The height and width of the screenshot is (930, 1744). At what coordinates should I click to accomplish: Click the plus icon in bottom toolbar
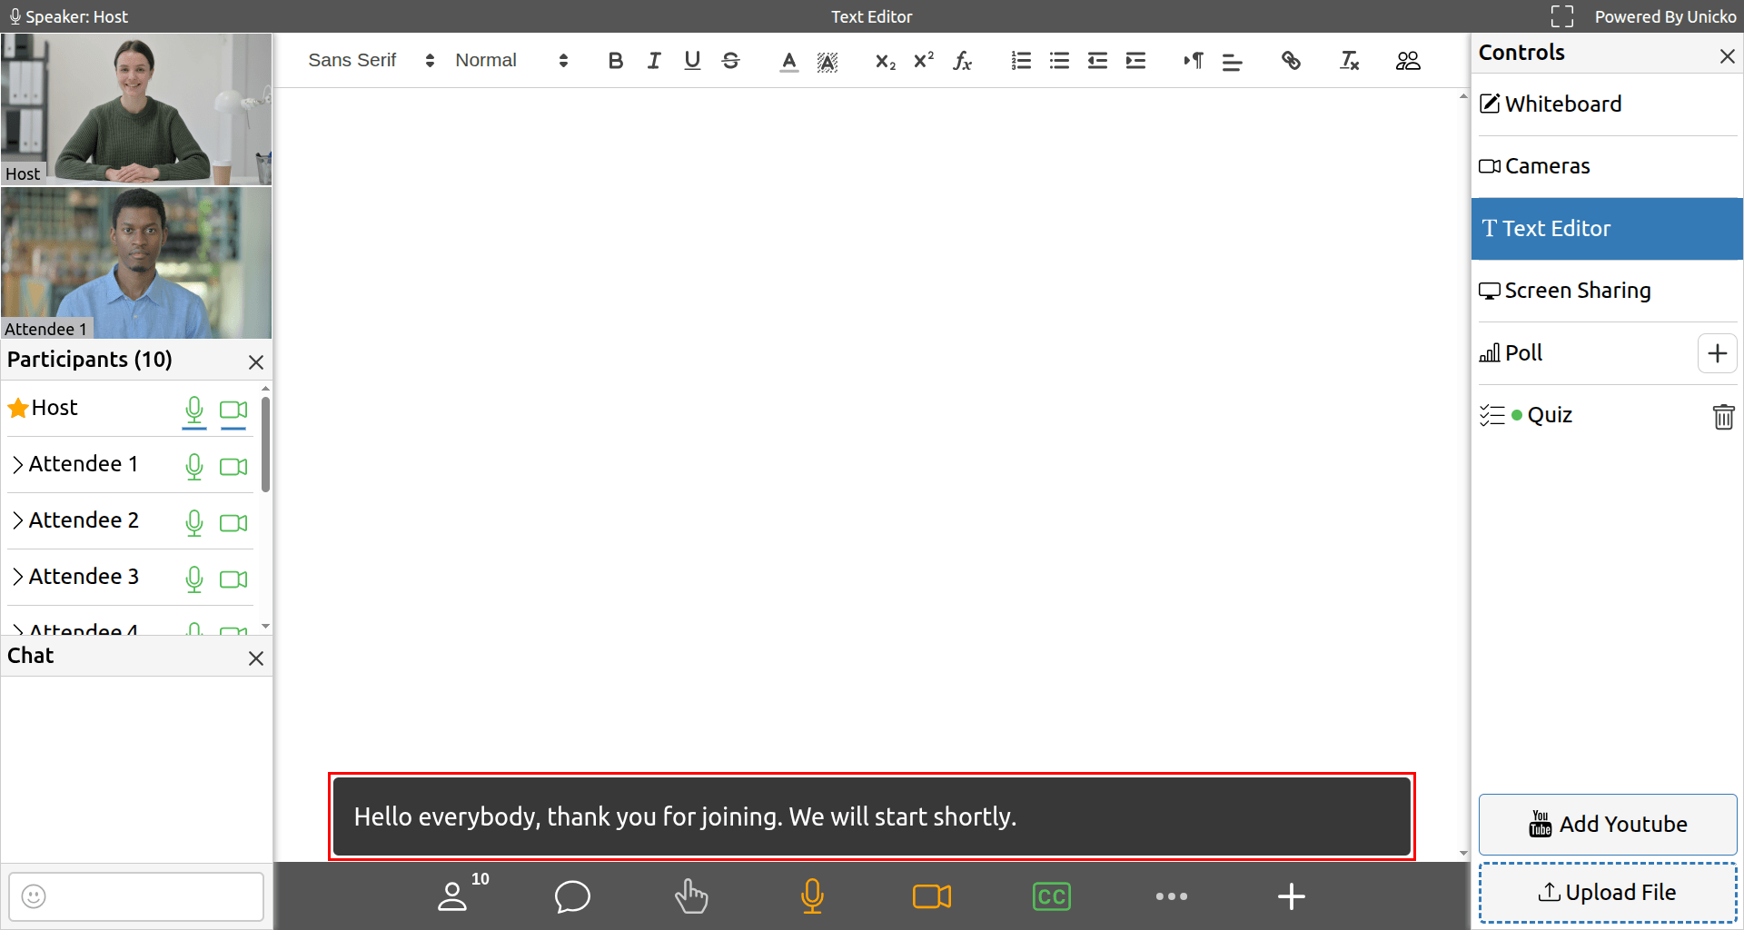[1292, 896]
